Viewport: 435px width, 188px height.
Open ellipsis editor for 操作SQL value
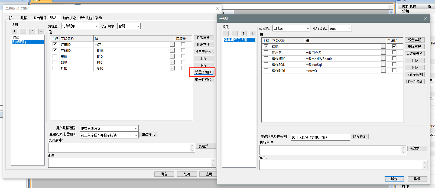click(383, 64)
